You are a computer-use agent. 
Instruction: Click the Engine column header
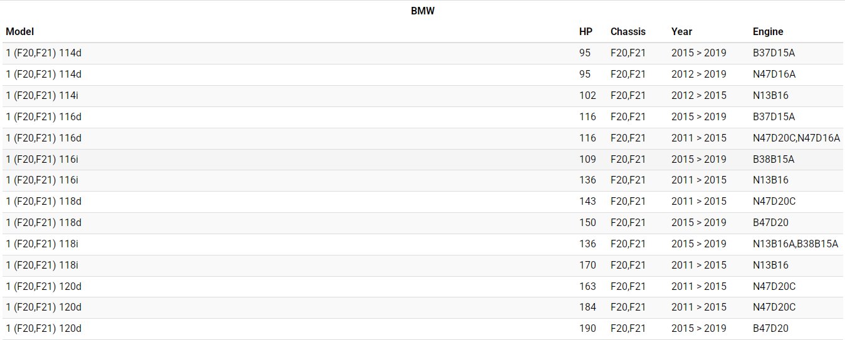pos(768,31)
